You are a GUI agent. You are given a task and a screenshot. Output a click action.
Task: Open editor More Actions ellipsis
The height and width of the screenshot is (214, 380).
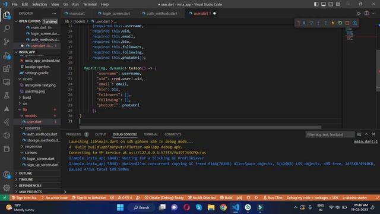click(x=373, y=14)
